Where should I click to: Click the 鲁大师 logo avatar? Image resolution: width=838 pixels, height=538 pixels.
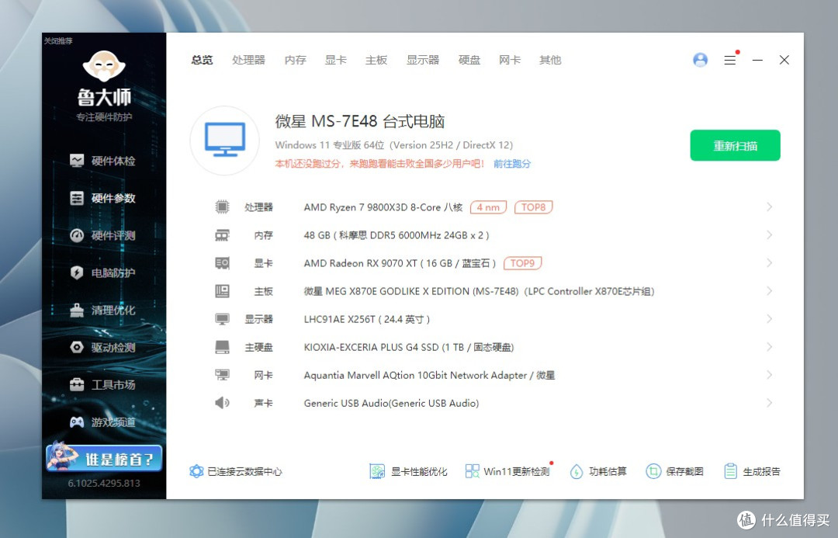click(x=104, y=66)
